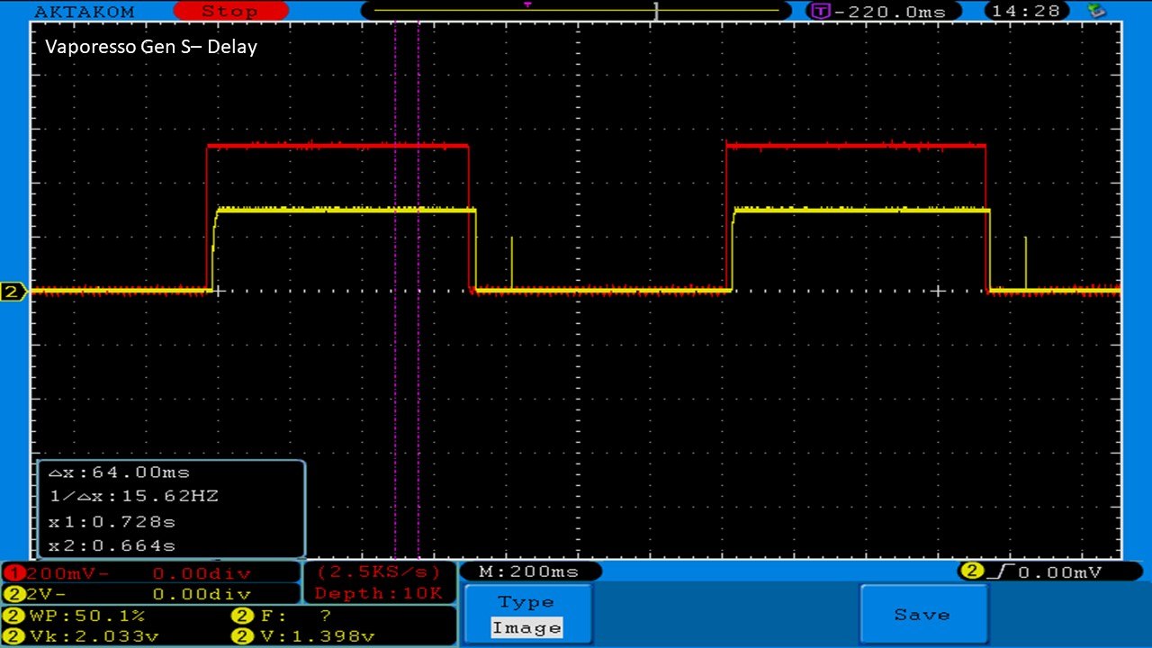Click the red Stop run status indicator
Screen dimensions: 1152x648
[229, 11]
